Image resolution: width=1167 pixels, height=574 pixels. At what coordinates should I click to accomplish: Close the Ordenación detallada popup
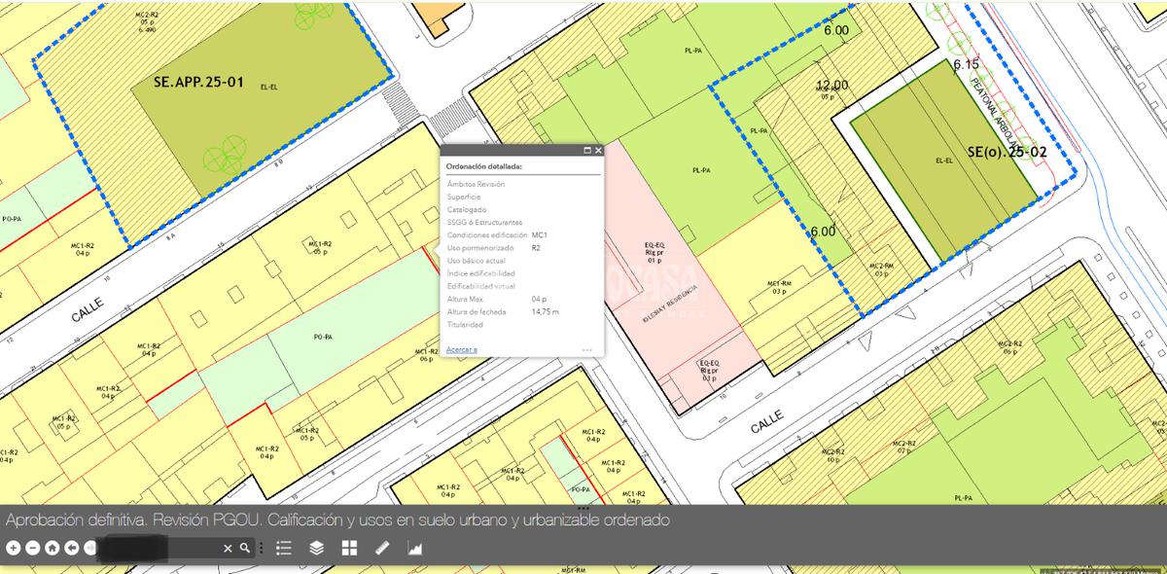[599, 151]
